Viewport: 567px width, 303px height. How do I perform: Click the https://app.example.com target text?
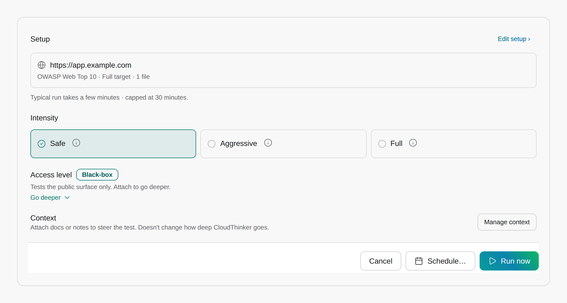[x=91, y=65]
